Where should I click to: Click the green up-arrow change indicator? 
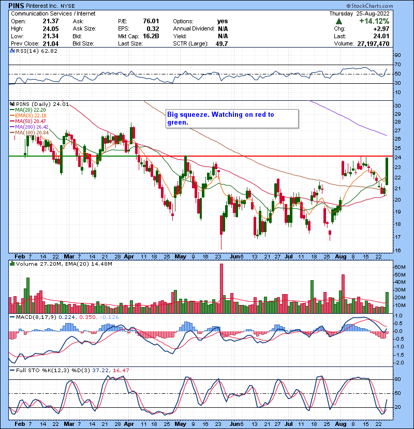coord(338,21)
